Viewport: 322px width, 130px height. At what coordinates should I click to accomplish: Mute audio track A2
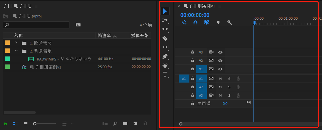[x=220, y=87]
